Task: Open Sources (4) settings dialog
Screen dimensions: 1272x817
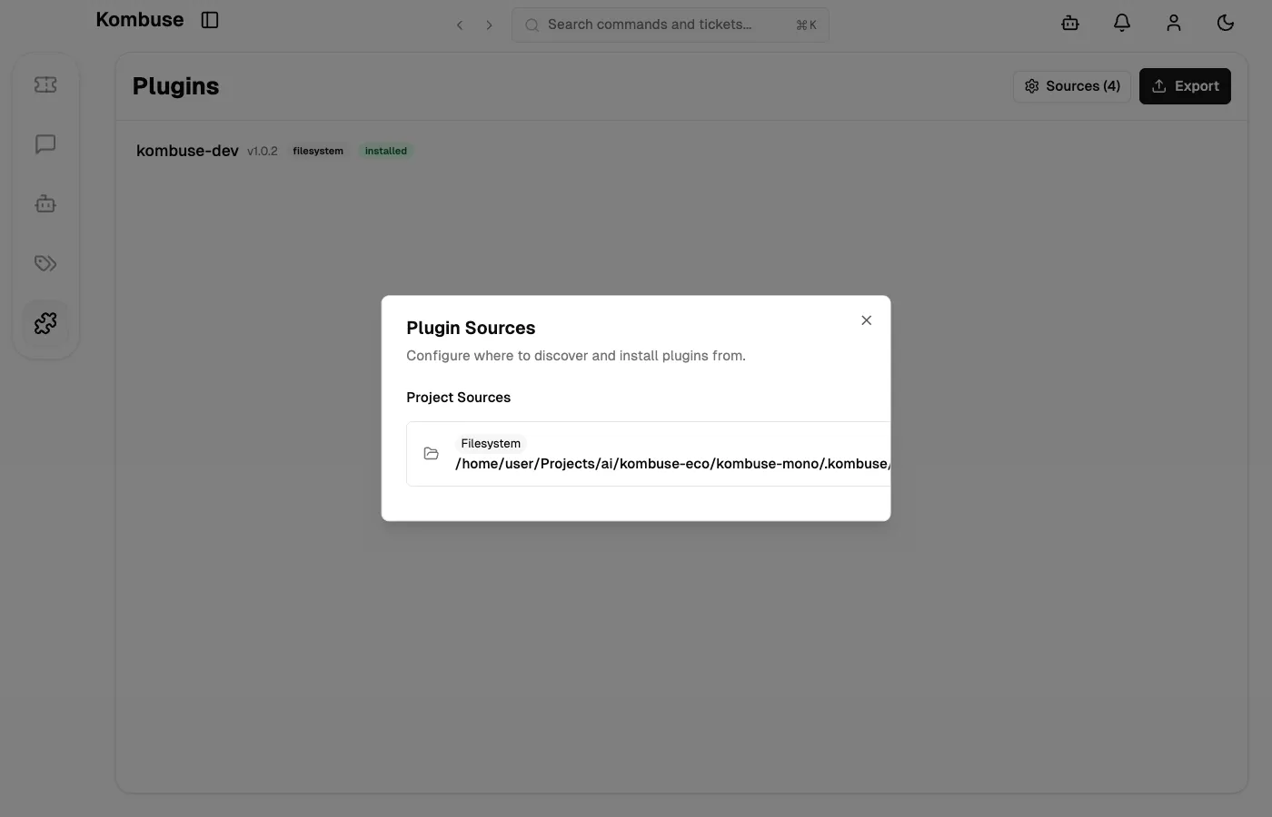Action: (x=1072, y=85)
